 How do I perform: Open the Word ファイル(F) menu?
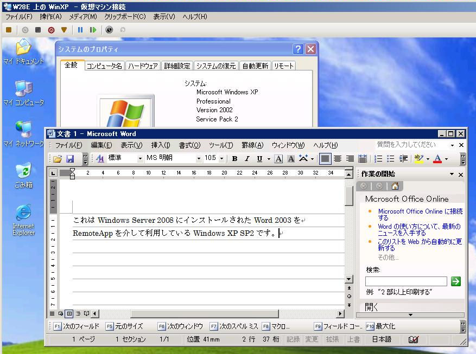[x=68, y=145]
